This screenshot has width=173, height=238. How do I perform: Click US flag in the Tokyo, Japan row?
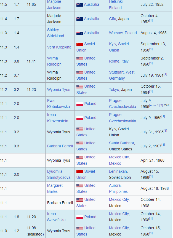coord(79,87)
